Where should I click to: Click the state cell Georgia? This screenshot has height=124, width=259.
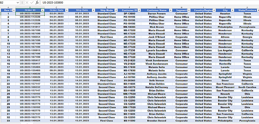[247, 37]
